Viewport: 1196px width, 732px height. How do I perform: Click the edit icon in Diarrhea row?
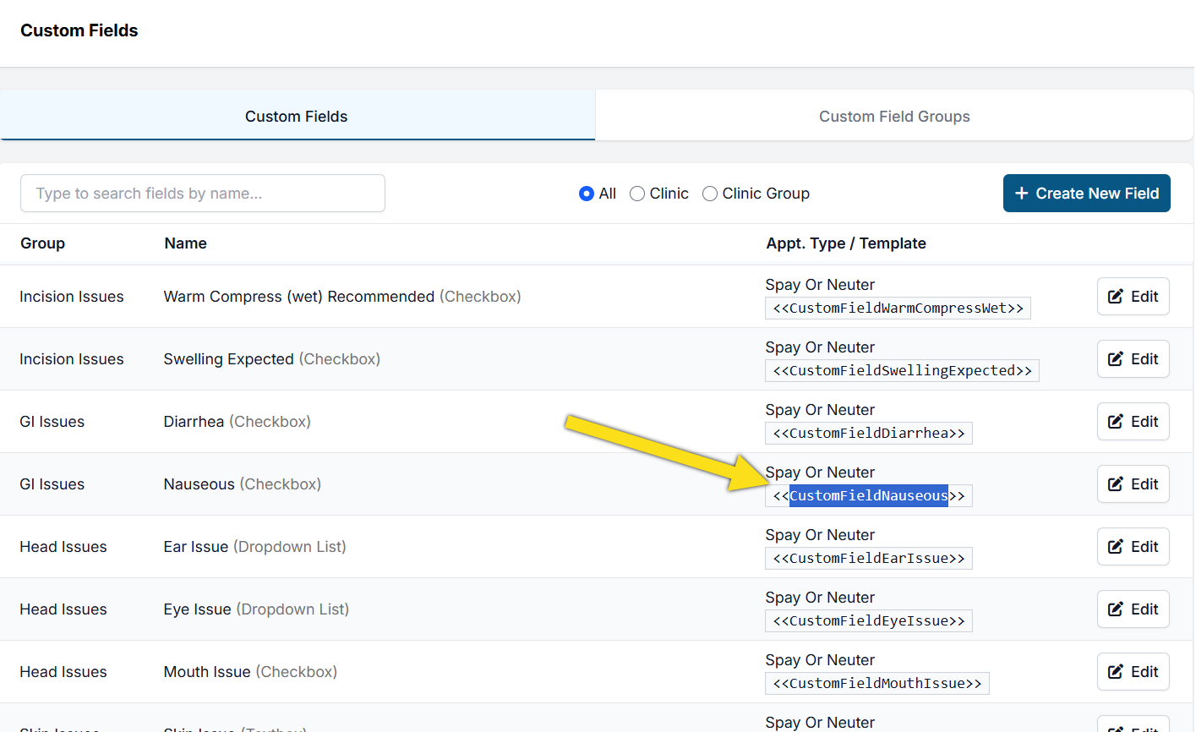pyautogui.click(x=1116, y=422)
